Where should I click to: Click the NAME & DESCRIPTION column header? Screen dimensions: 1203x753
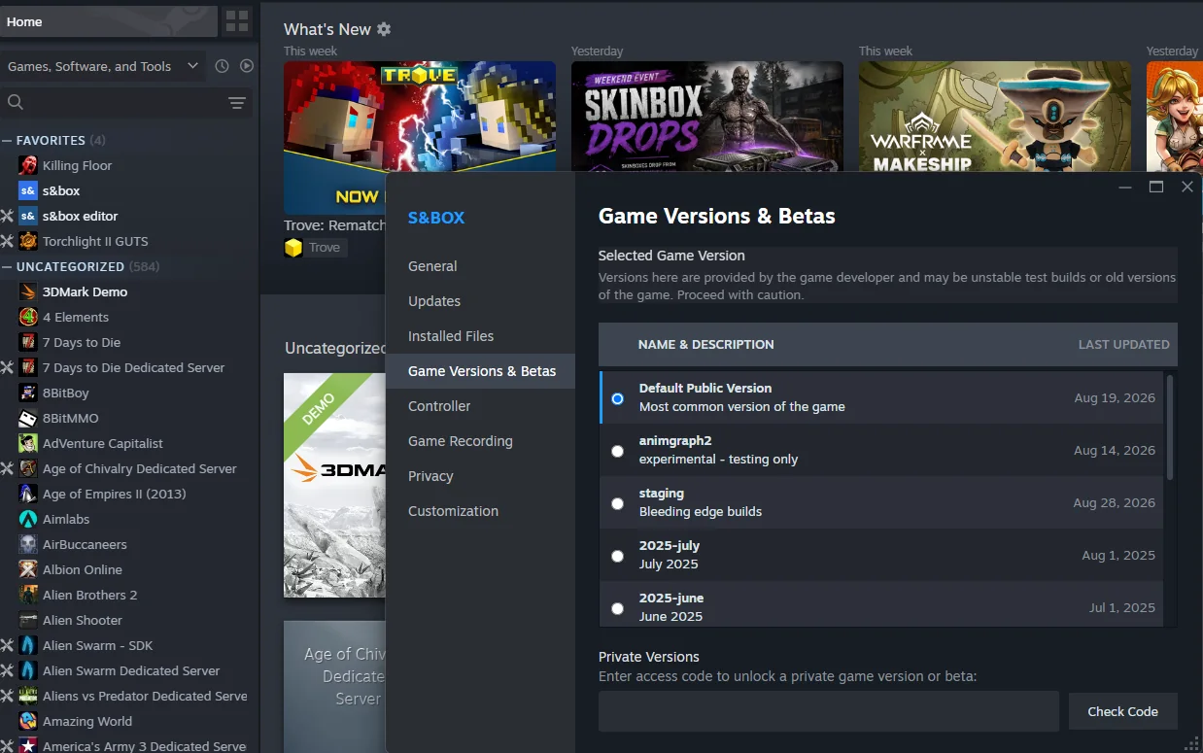click(x=706, y=344)
